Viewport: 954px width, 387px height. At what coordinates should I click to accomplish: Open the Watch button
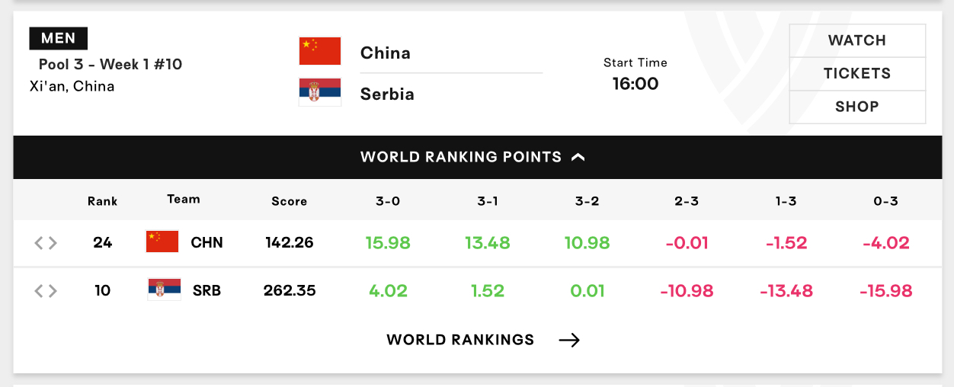point(857,40)
